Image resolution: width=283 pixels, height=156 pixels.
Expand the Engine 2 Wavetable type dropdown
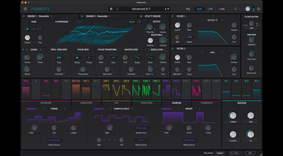click(110, 16)
